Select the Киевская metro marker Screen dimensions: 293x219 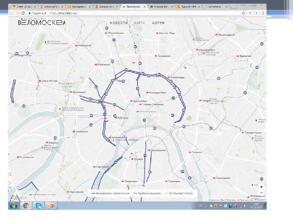(x=47, y=142)
